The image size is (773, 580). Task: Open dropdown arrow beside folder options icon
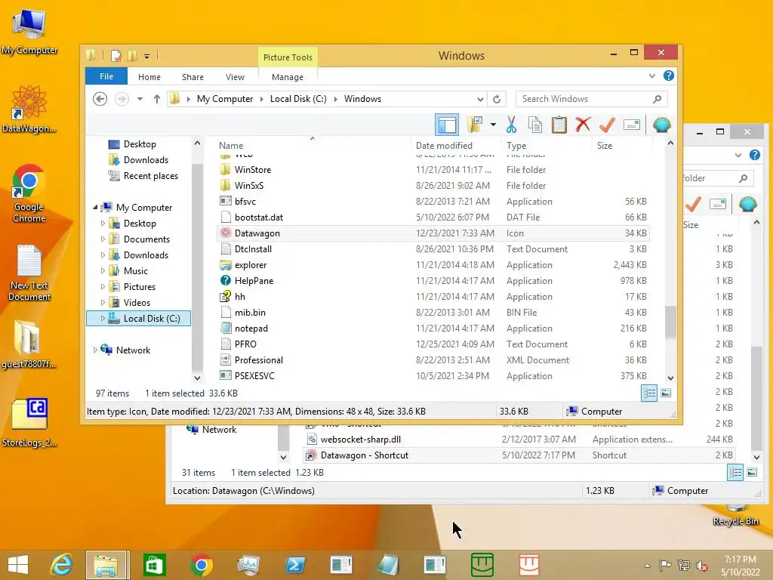point(493,125)
